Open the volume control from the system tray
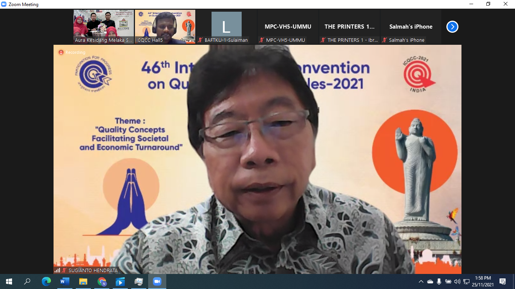 click(457, 281)
